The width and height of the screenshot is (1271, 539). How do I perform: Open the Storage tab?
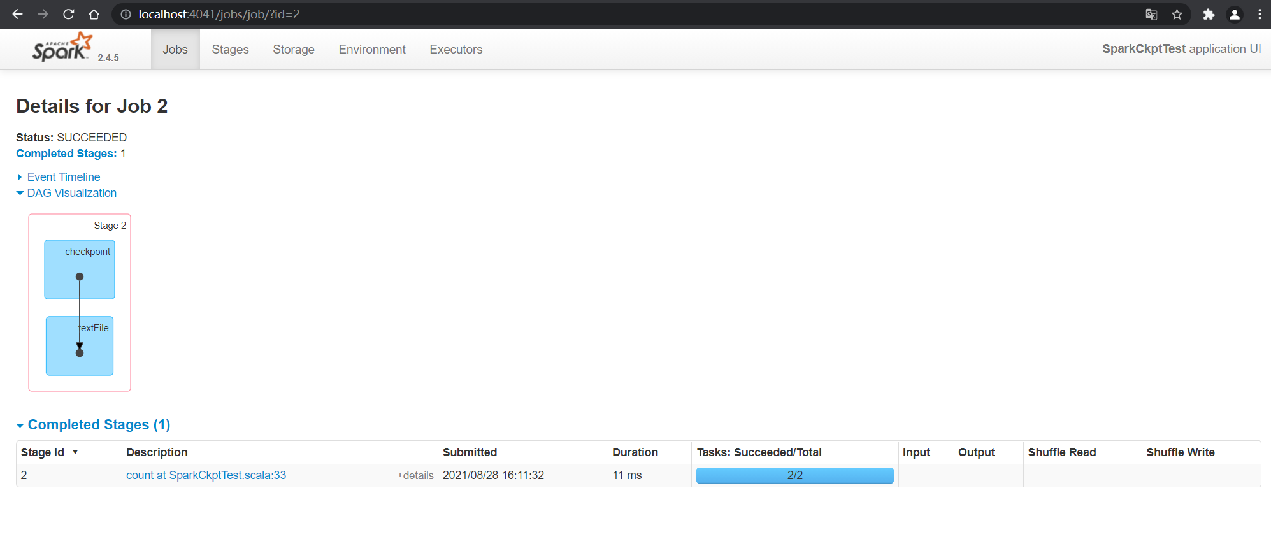pyautogui.click(x=294, y=49)
